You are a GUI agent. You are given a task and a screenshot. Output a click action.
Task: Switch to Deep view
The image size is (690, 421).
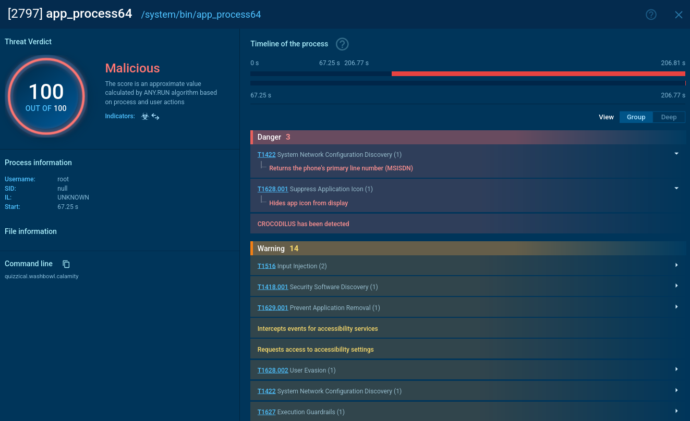click(669, 117)
